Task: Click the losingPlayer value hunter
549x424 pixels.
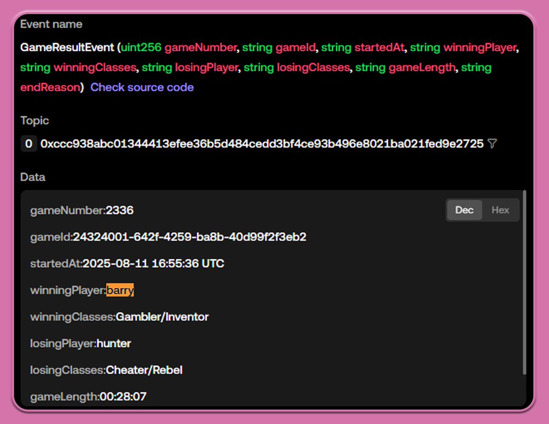Action: (113, 343)
